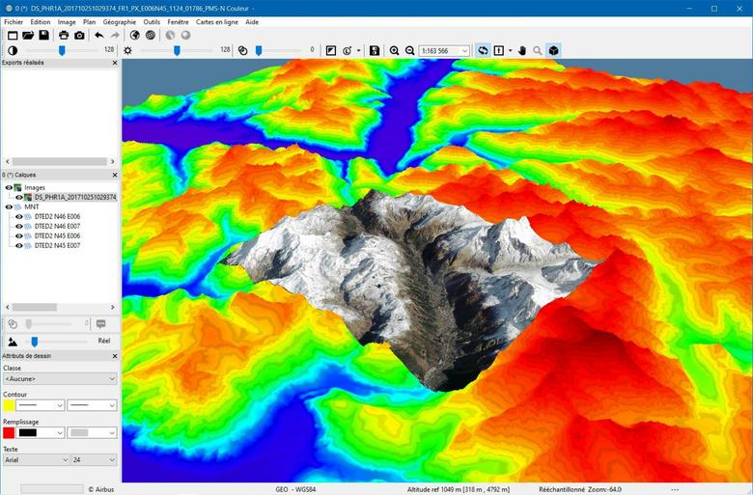Select the hand pan tool
The width and height of the screenshot is (753, 495).
pyautogui.click(x=522, y=50)
